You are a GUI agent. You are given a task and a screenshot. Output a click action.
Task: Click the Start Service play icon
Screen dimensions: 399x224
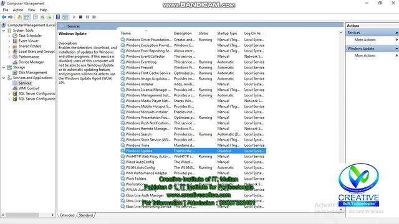74,17
